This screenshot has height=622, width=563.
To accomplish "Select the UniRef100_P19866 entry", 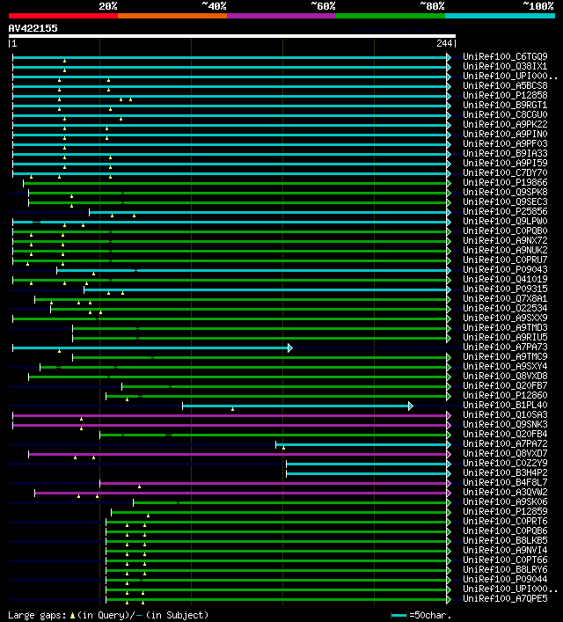I will pyautogui.click(x=505, y=182).
